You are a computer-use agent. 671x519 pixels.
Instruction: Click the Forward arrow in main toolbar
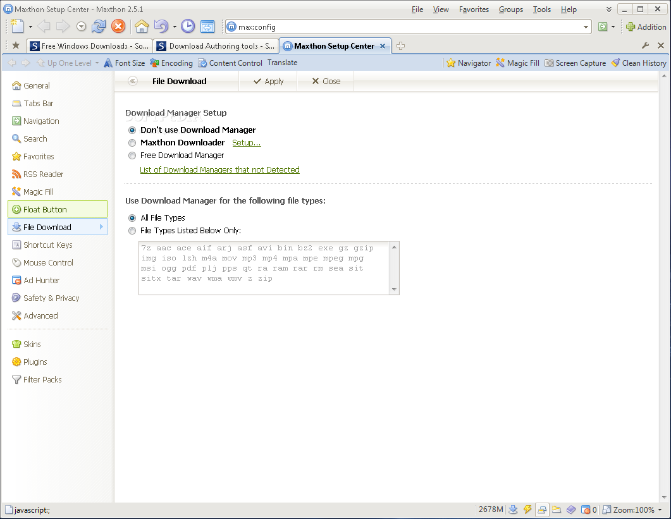pyautogui.click(x=63, y=27)
